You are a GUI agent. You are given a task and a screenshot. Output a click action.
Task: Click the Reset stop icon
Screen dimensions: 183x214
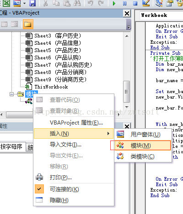point(135,3)
